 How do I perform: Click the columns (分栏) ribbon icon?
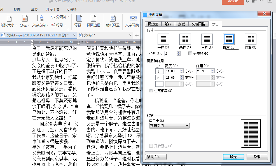(x=25, y=18)
